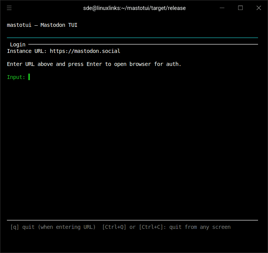
Task: Click the '(when entering URL)' footer text
Action: pos(67,227)
